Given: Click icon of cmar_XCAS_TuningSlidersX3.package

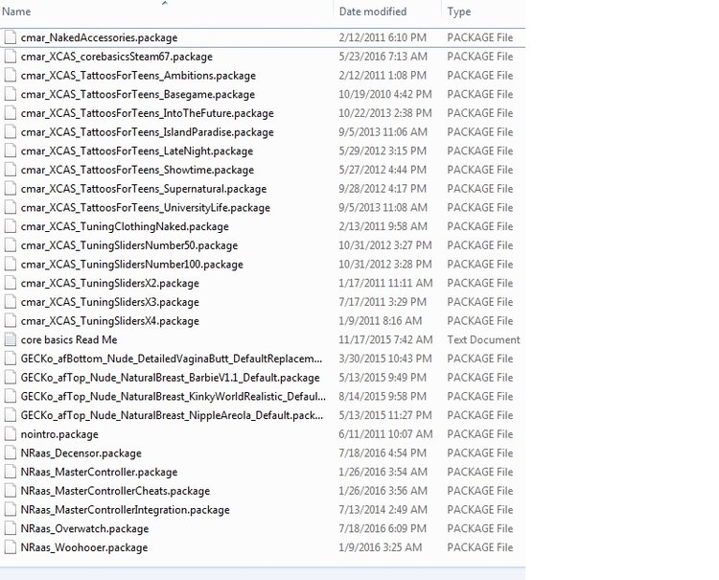Looking at the screenshot, I should tap(11, 302).
